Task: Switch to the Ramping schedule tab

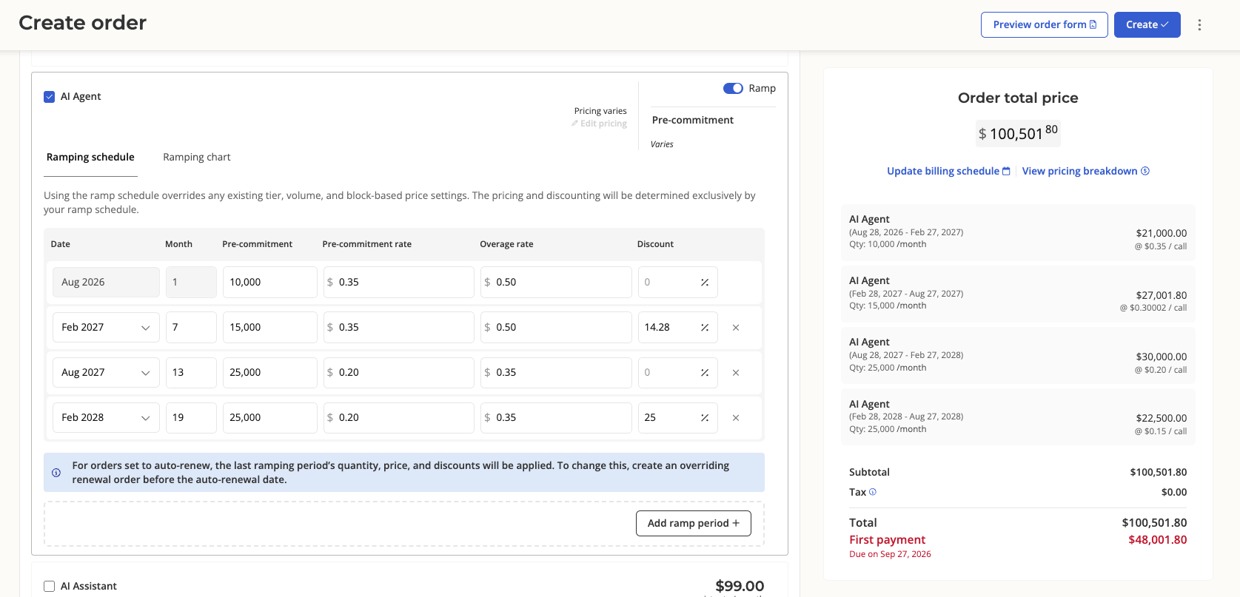Action: (x=90, y=157)
